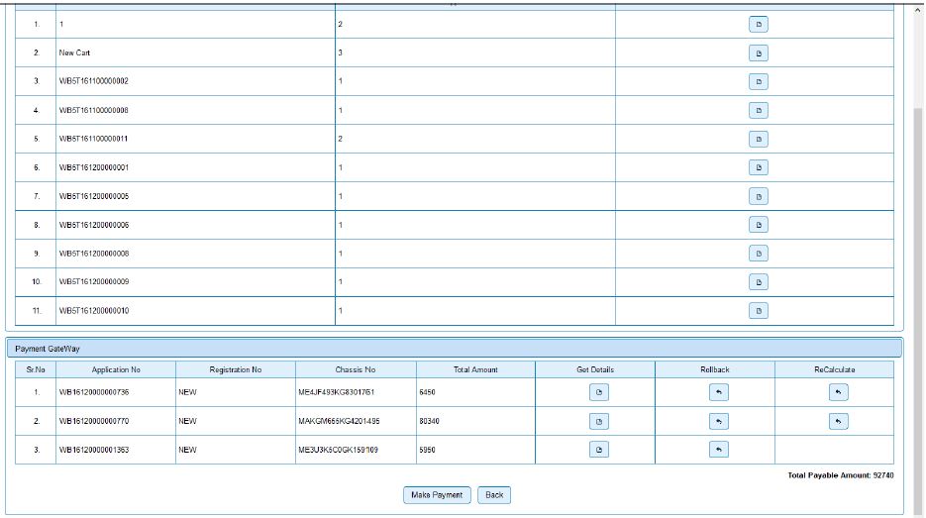Select cart number WB5T161100000011
926x518 pixels.
click(93, 139)
